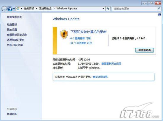Viewport: 163px width, 121px height.
Task: Open 更新: 常见问题 in the sidebar
Action: [x=15, y=45]
